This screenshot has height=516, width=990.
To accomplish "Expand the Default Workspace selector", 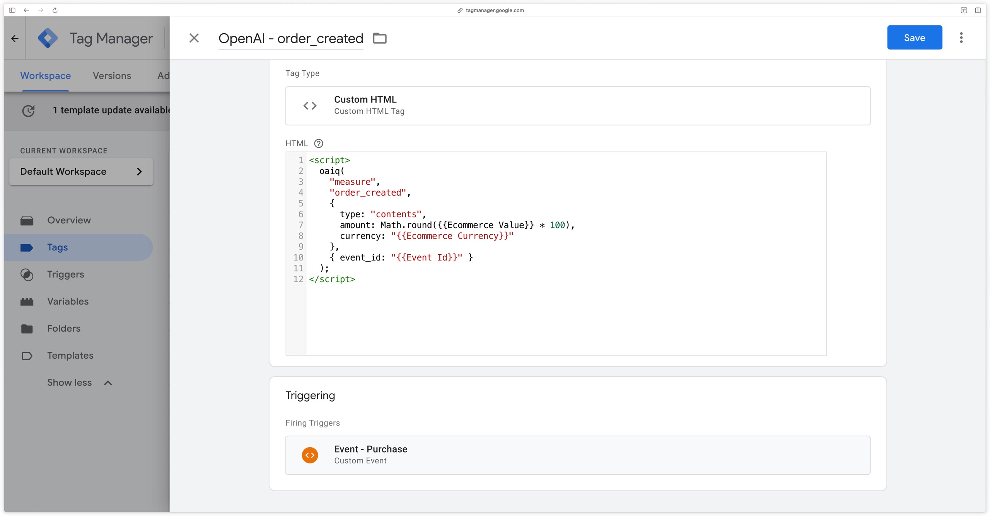I will pyautogui.click(x=81, y=172).
